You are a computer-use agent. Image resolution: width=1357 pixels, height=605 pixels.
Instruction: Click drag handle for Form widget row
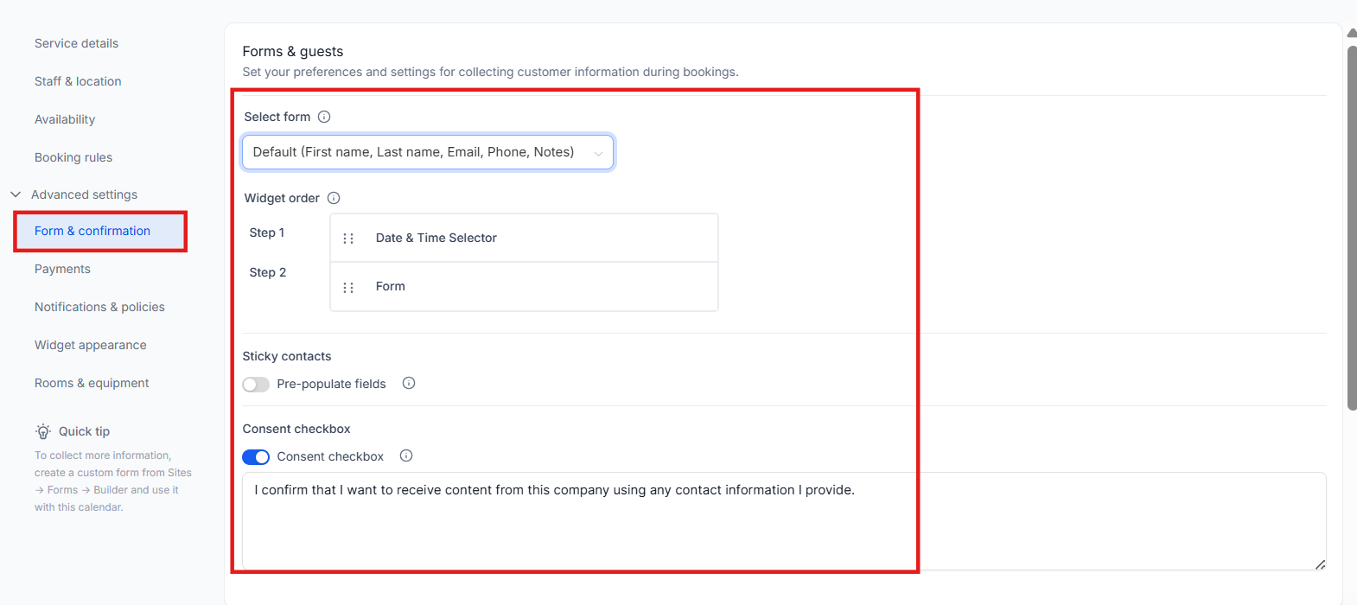coord(348,288)
